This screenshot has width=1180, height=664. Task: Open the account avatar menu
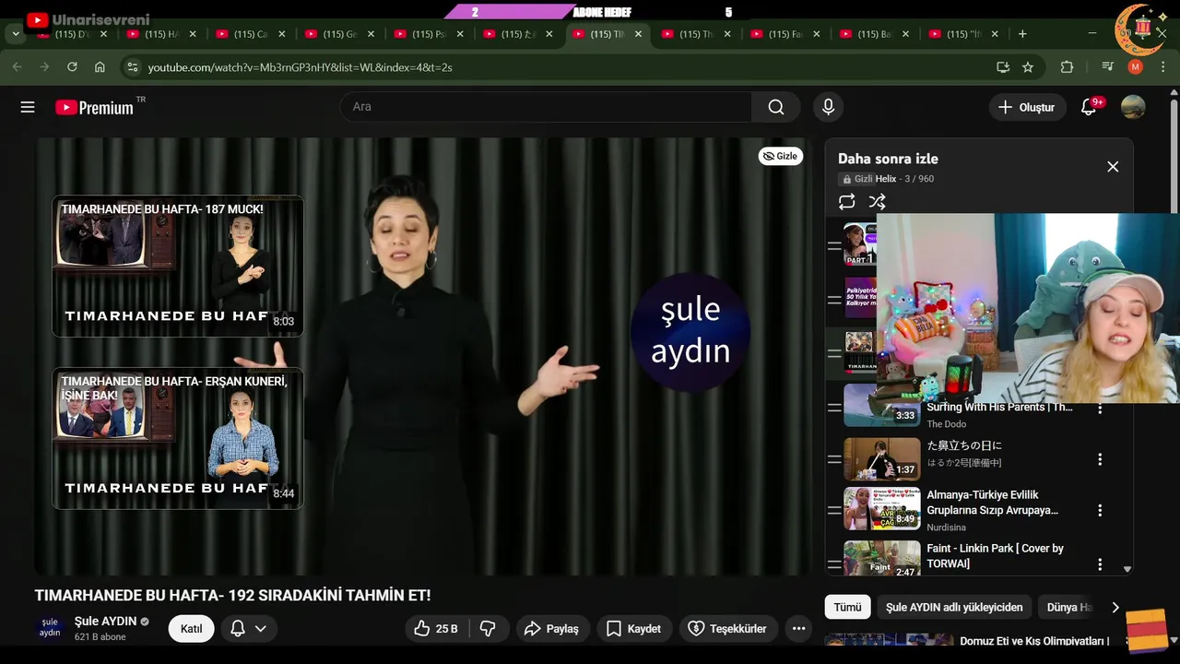1133,107
